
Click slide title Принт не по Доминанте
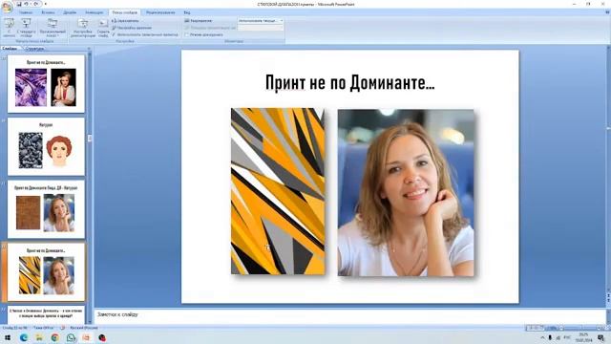(350, 82)
